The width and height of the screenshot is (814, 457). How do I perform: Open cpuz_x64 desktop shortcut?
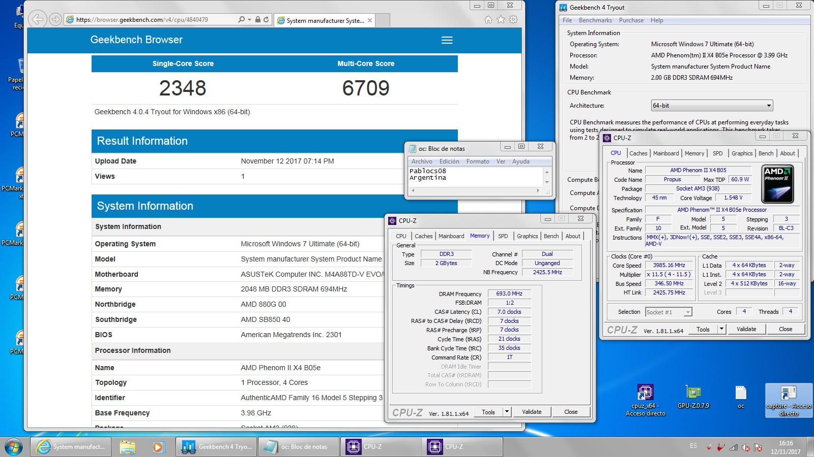tap(646, 400)
